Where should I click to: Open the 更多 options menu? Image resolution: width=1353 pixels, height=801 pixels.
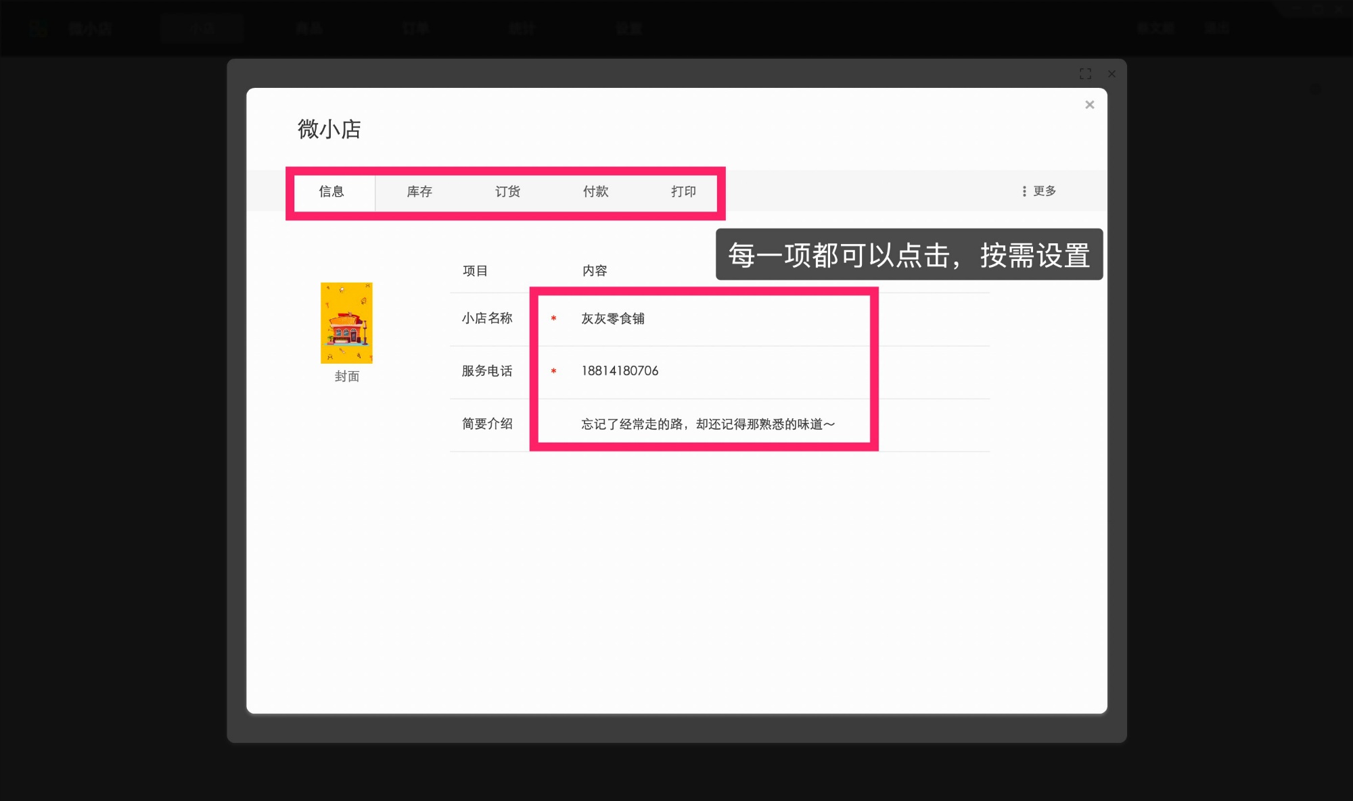pos(1042,192)
